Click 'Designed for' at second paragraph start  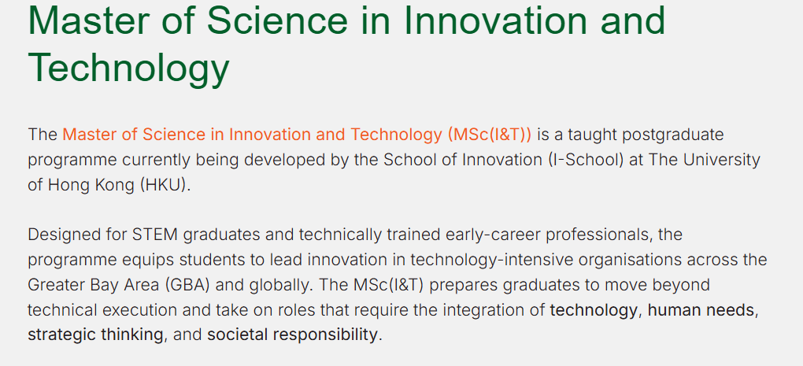pyautogui.click(x=77, y=235)
